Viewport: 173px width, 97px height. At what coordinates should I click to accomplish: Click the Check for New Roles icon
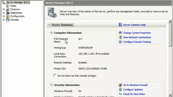pos(120,94)
